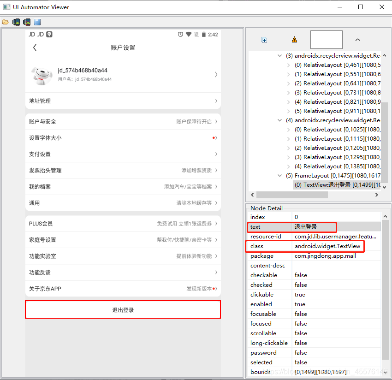Click the long-clickable property row

[x=314, y=343]
